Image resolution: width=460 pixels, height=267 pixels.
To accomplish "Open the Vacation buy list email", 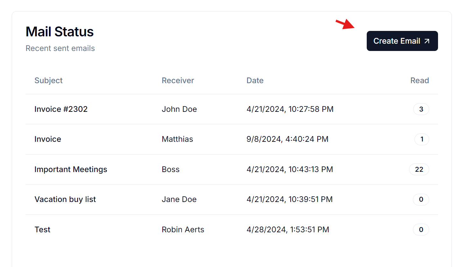I will (x=65, y=199).
